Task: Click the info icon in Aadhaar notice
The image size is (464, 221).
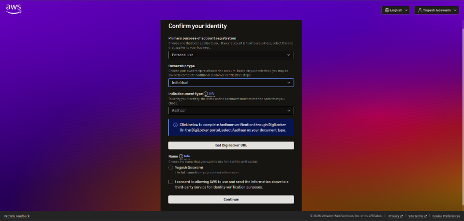Action: [x=175, y=125]
